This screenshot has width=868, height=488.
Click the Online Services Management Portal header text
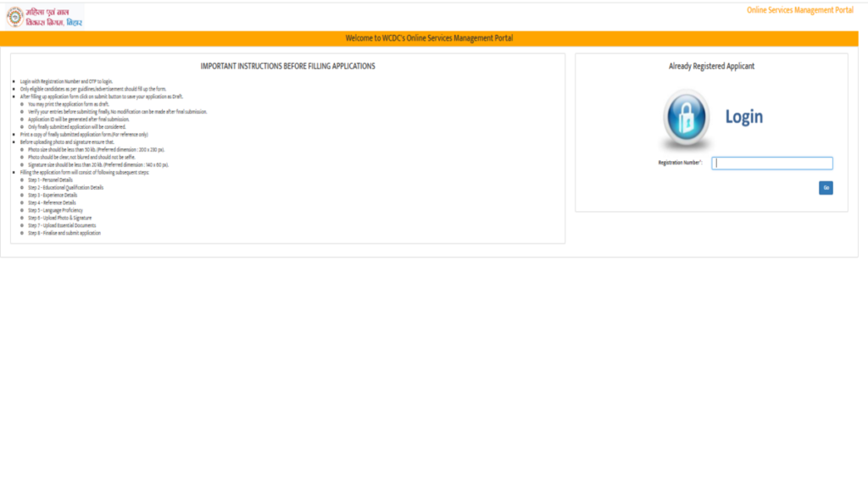800,10
